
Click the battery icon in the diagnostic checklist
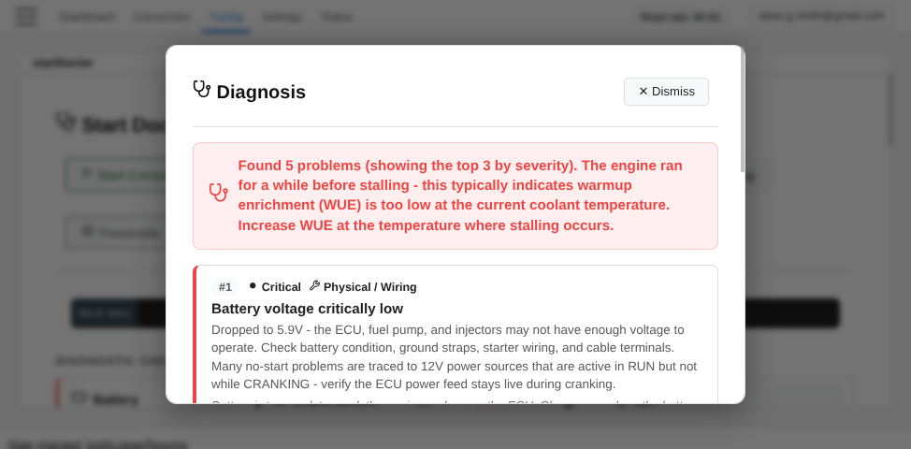coord(80,398)
